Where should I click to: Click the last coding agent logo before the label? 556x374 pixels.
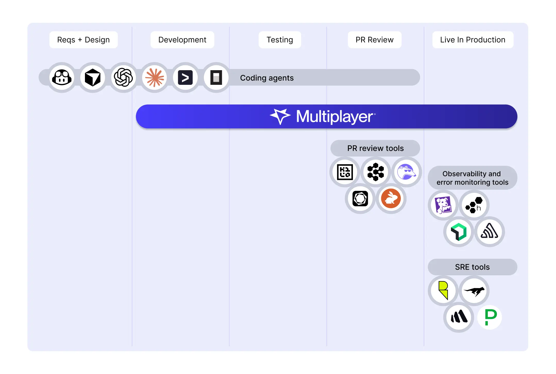pos(216,78)
